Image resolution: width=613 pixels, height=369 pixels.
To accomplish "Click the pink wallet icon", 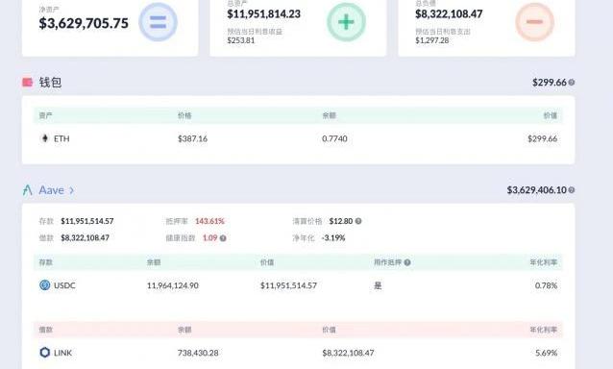I will click(27, 82).
